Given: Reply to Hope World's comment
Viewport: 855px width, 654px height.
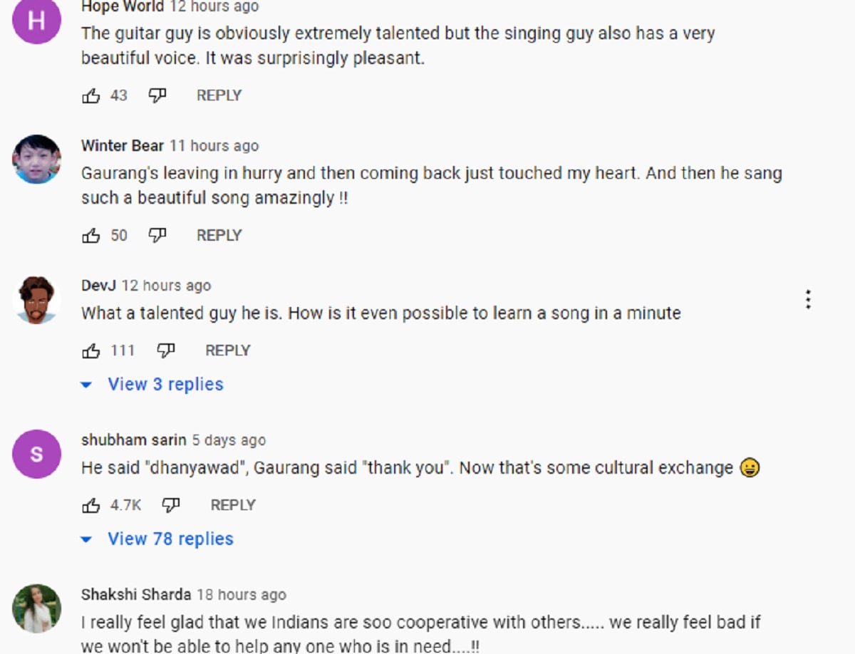Looking at the screenshot, I should point(219,95).
